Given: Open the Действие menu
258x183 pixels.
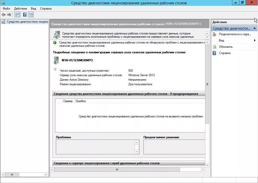Looking at the screenshot, I should [20, 9].
